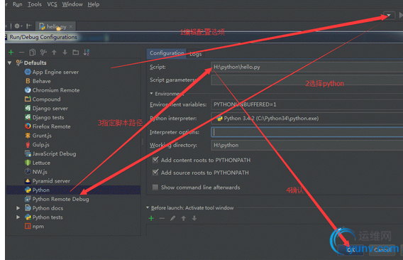Add a new configuration with green plus
Screen dimensions: 403x260
point(11,53)
